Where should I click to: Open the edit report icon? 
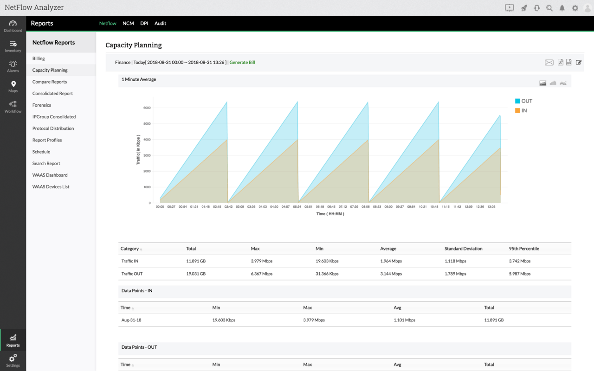click(x=579, y=62)
